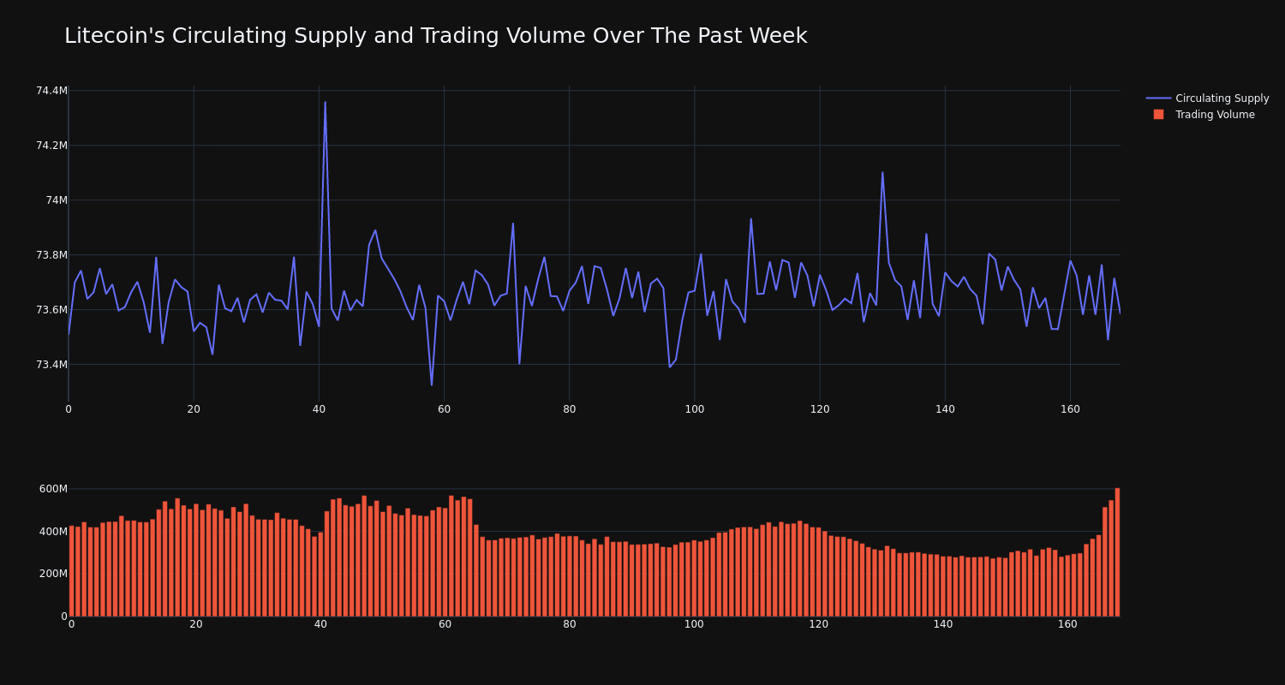Click the 20 tick on volume chart x-axis
Image resolution: width=1285 pixels, height=685 pixels.
pos(196,624)
